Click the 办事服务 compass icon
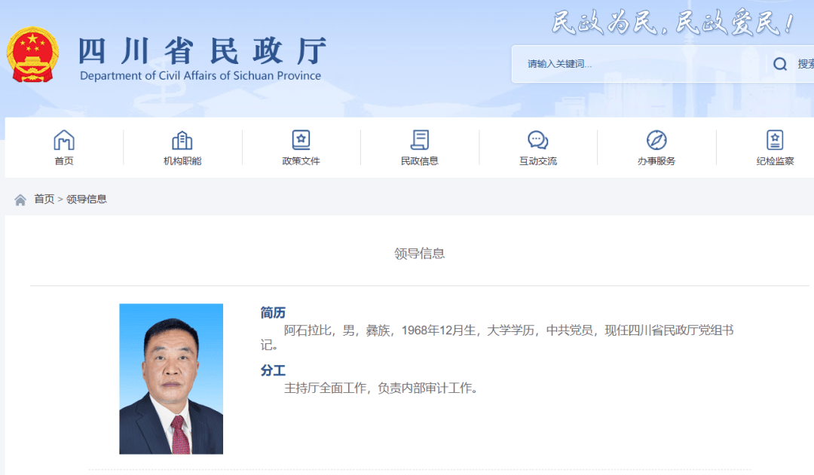 [656, 139]
